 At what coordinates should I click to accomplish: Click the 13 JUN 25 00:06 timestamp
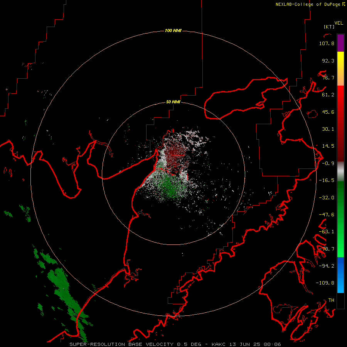[255, 344]
